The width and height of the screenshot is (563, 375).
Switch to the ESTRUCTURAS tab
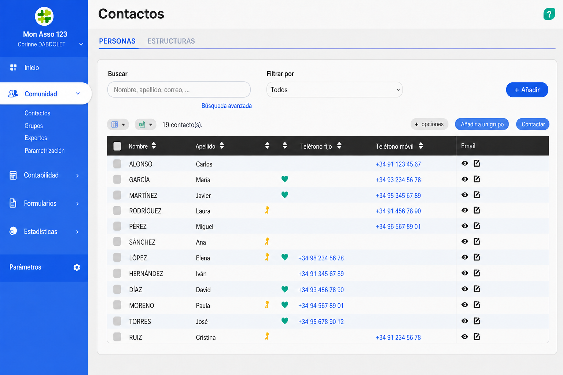[171, 41]
